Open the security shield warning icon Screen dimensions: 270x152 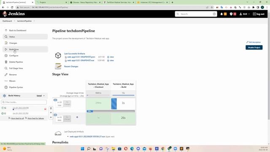tap(231, 14)
